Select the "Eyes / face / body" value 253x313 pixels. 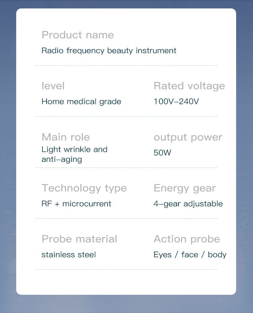(x=190, y=255)
